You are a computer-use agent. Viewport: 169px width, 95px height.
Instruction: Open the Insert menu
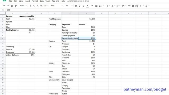[x=27, y=1]
